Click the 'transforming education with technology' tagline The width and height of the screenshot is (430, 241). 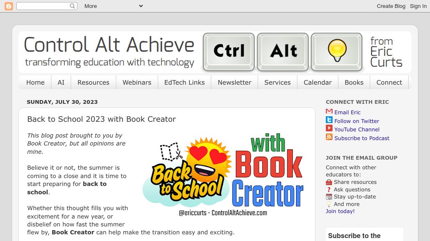110,62
